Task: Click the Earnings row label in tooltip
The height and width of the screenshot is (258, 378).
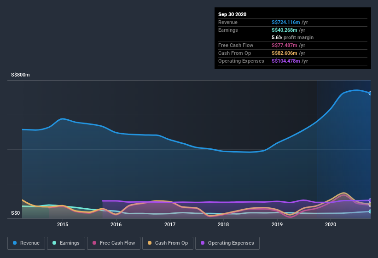Action: coord(228,30)
